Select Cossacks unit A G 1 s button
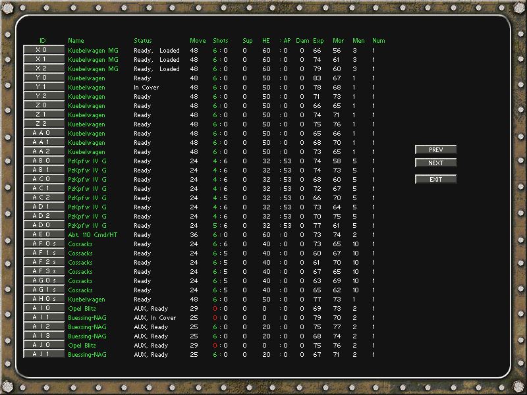 [43, 290]
